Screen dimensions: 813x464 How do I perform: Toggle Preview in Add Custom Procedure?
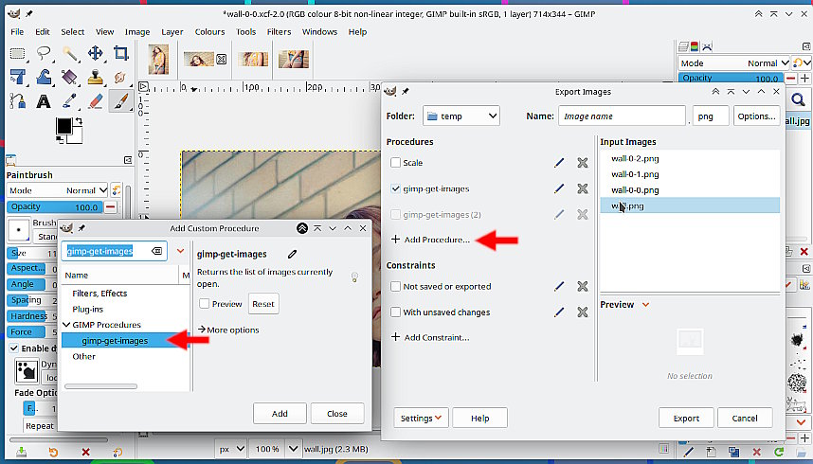coord(205,304)
